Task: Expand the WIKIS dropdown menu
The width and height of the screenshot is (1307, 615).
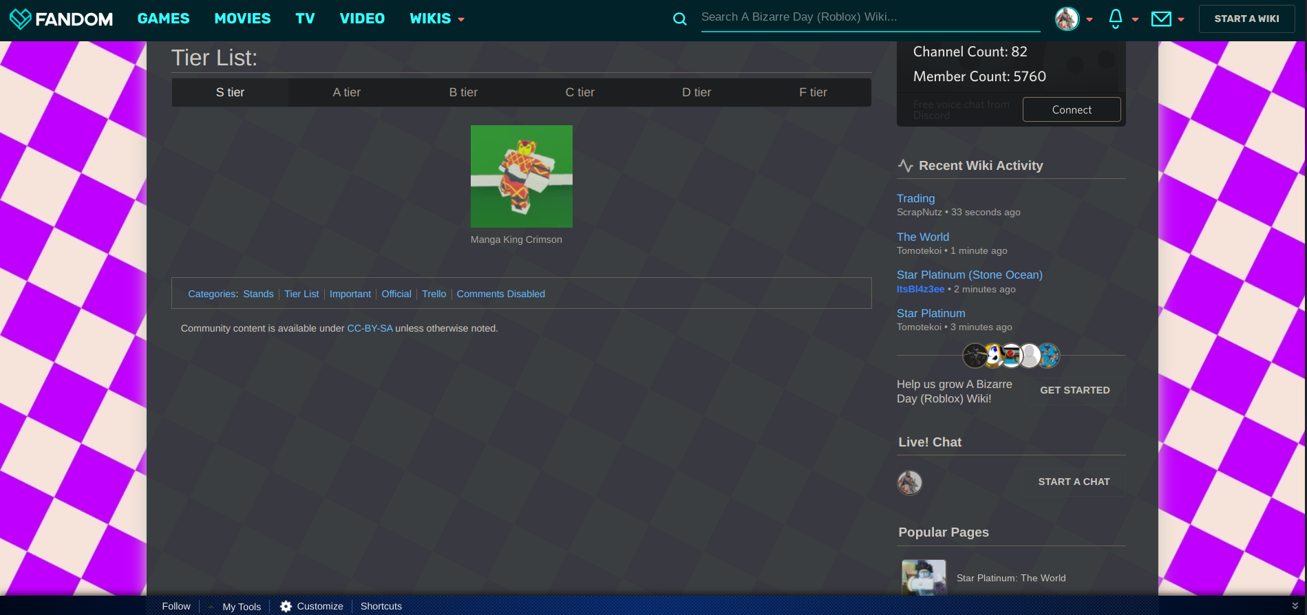Action: click(x=437, y=19)
